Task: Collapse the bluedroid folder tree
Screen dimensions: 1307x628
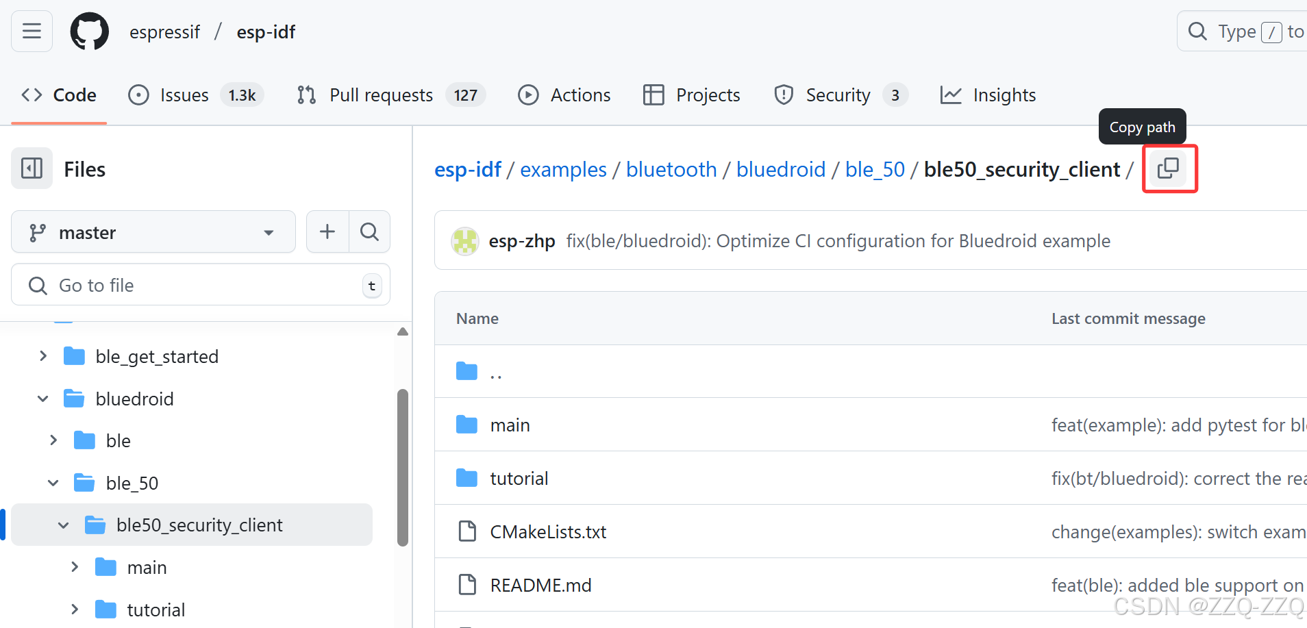Action: pyautogui.click(x=43, y=399)
